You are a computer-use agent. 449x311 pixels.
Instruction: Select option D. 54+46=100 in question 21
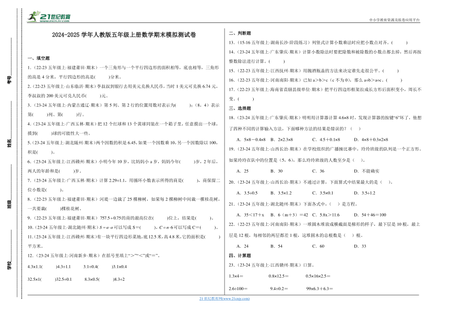tap(370, 215)
